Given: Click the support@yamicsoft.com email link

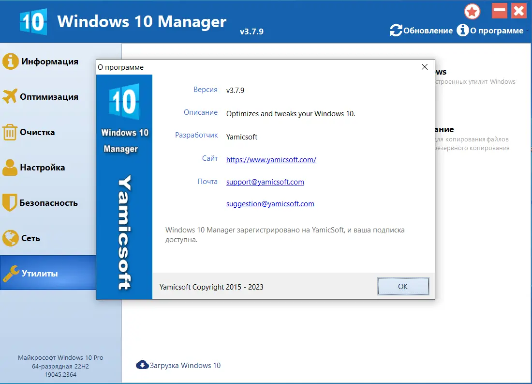Looking at the screenshot, I should coord(265,182).
